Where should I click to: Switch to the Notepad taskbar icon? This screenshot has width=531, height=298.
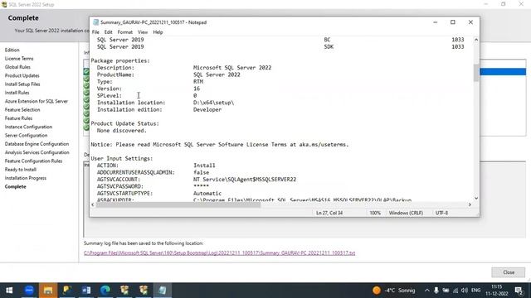[163, 291]
